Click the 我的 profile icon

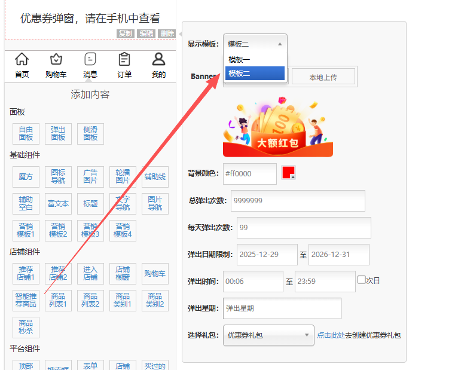pos(158,60)
